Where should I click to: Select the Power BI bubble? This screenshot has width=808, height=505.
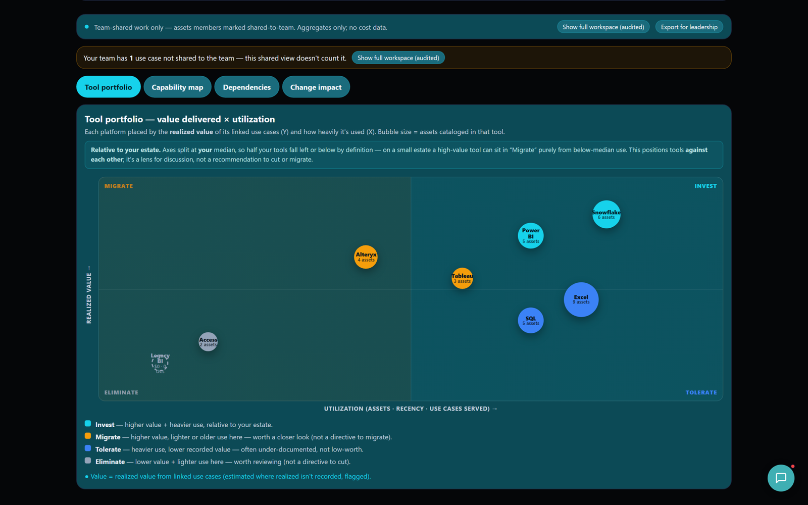point(531,235)
